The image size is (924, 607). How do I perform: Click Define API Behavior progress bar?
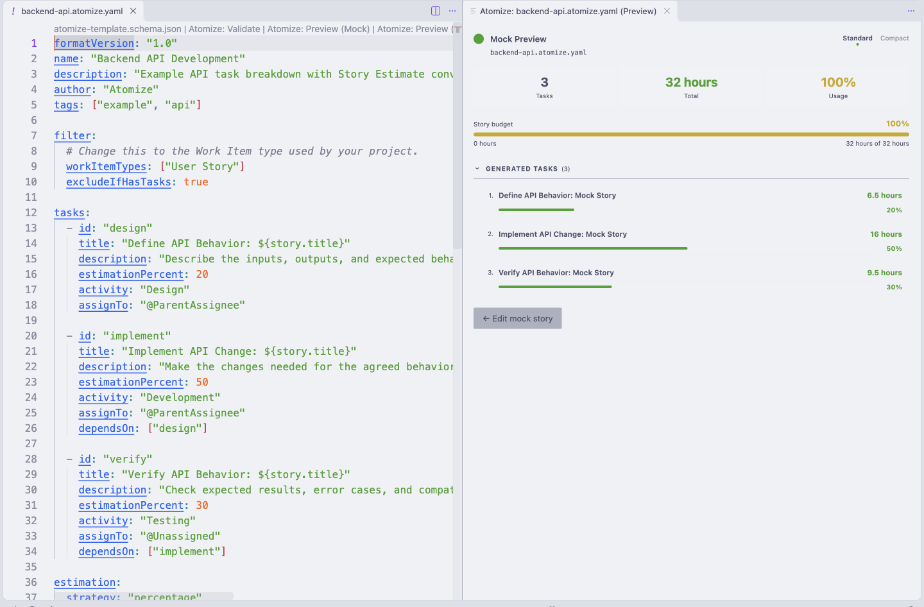[536, 210]
